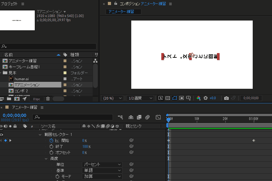Open the flowchart icon for アニメーター練習
The height and width of the screenshot is (181, 272).
[95, 61]
